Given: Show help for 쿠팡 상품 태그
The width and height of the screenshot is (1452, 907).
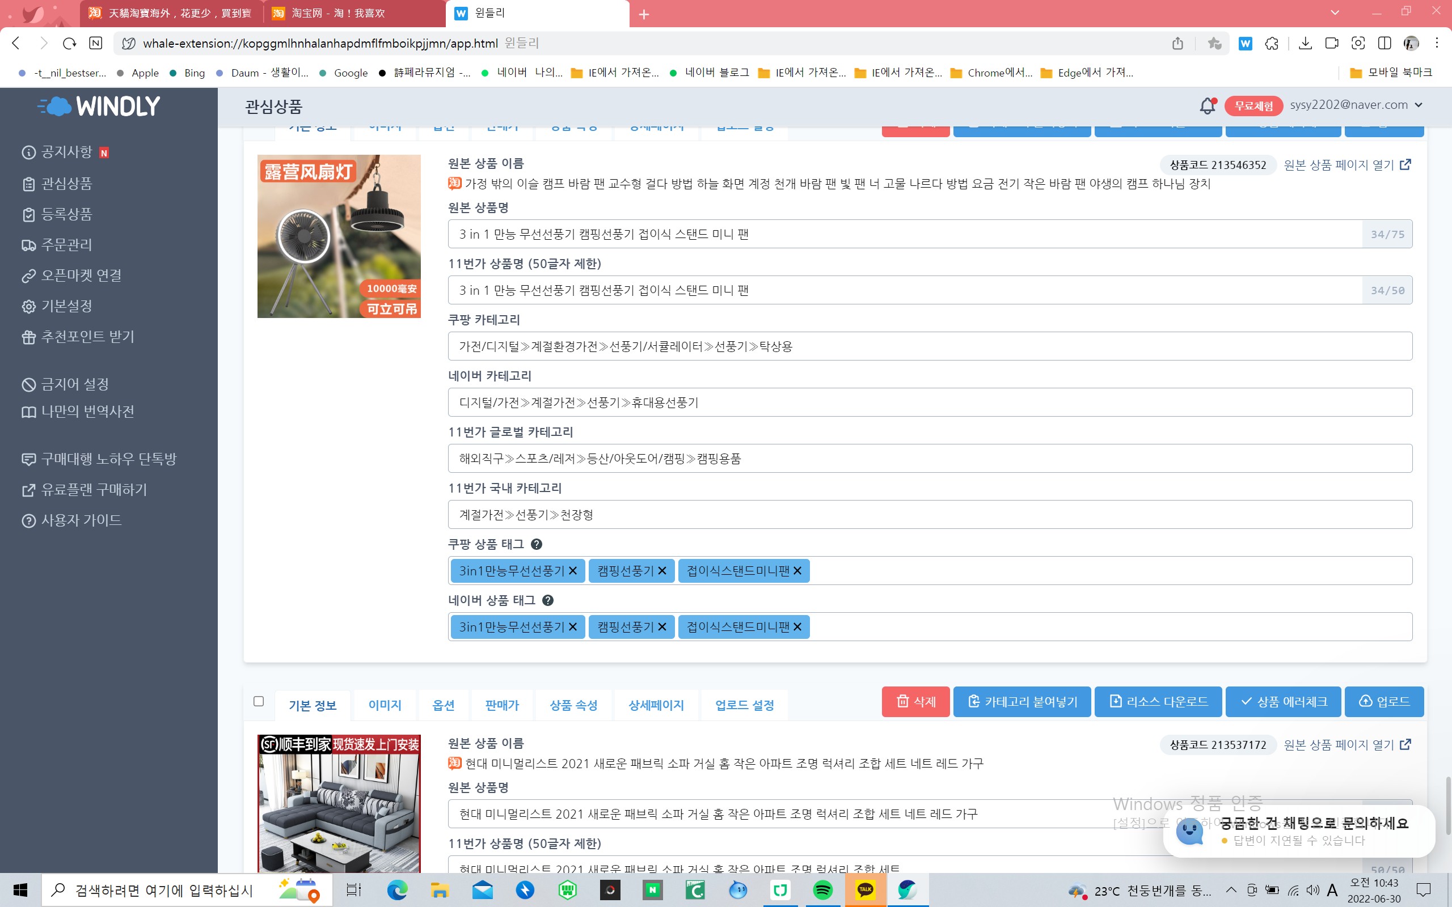Looking at the screenshot, I should point(537,544).
